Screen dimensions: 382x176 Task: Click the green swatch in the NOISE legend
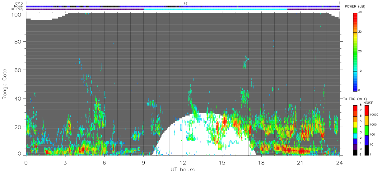[367, 130]
